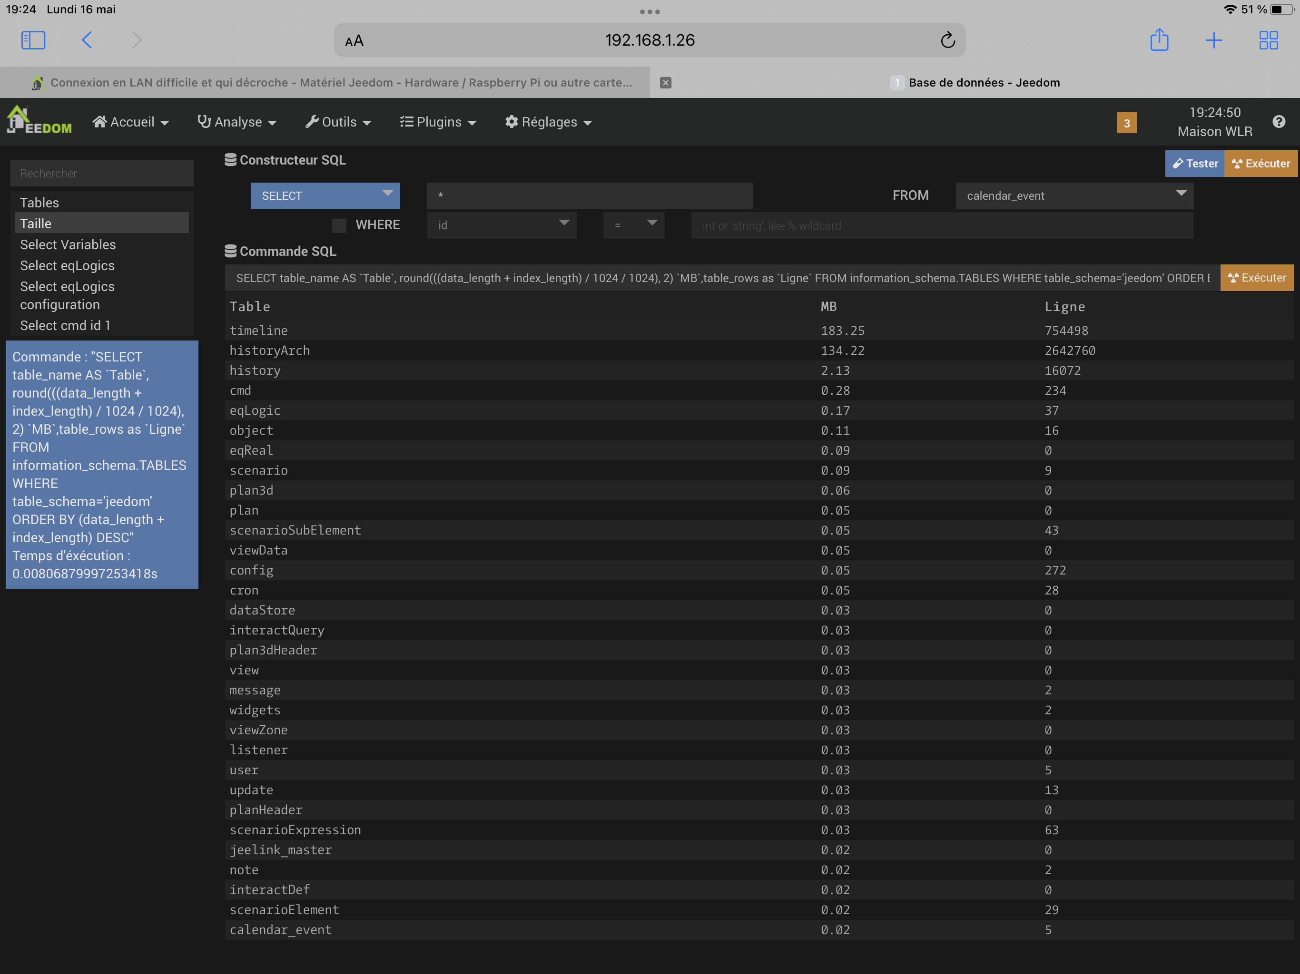Image resolution: width=1300 pixels, height=974 pixels.
Task: Click the blue Tester button
Action: tap(1195, 164)
